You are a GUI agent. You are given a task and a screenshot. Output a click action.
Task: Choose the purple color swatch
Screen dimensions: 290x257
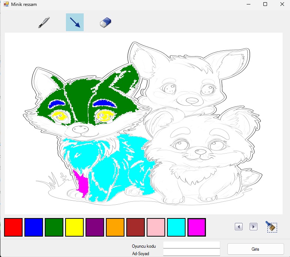click(x=95, y=227)
